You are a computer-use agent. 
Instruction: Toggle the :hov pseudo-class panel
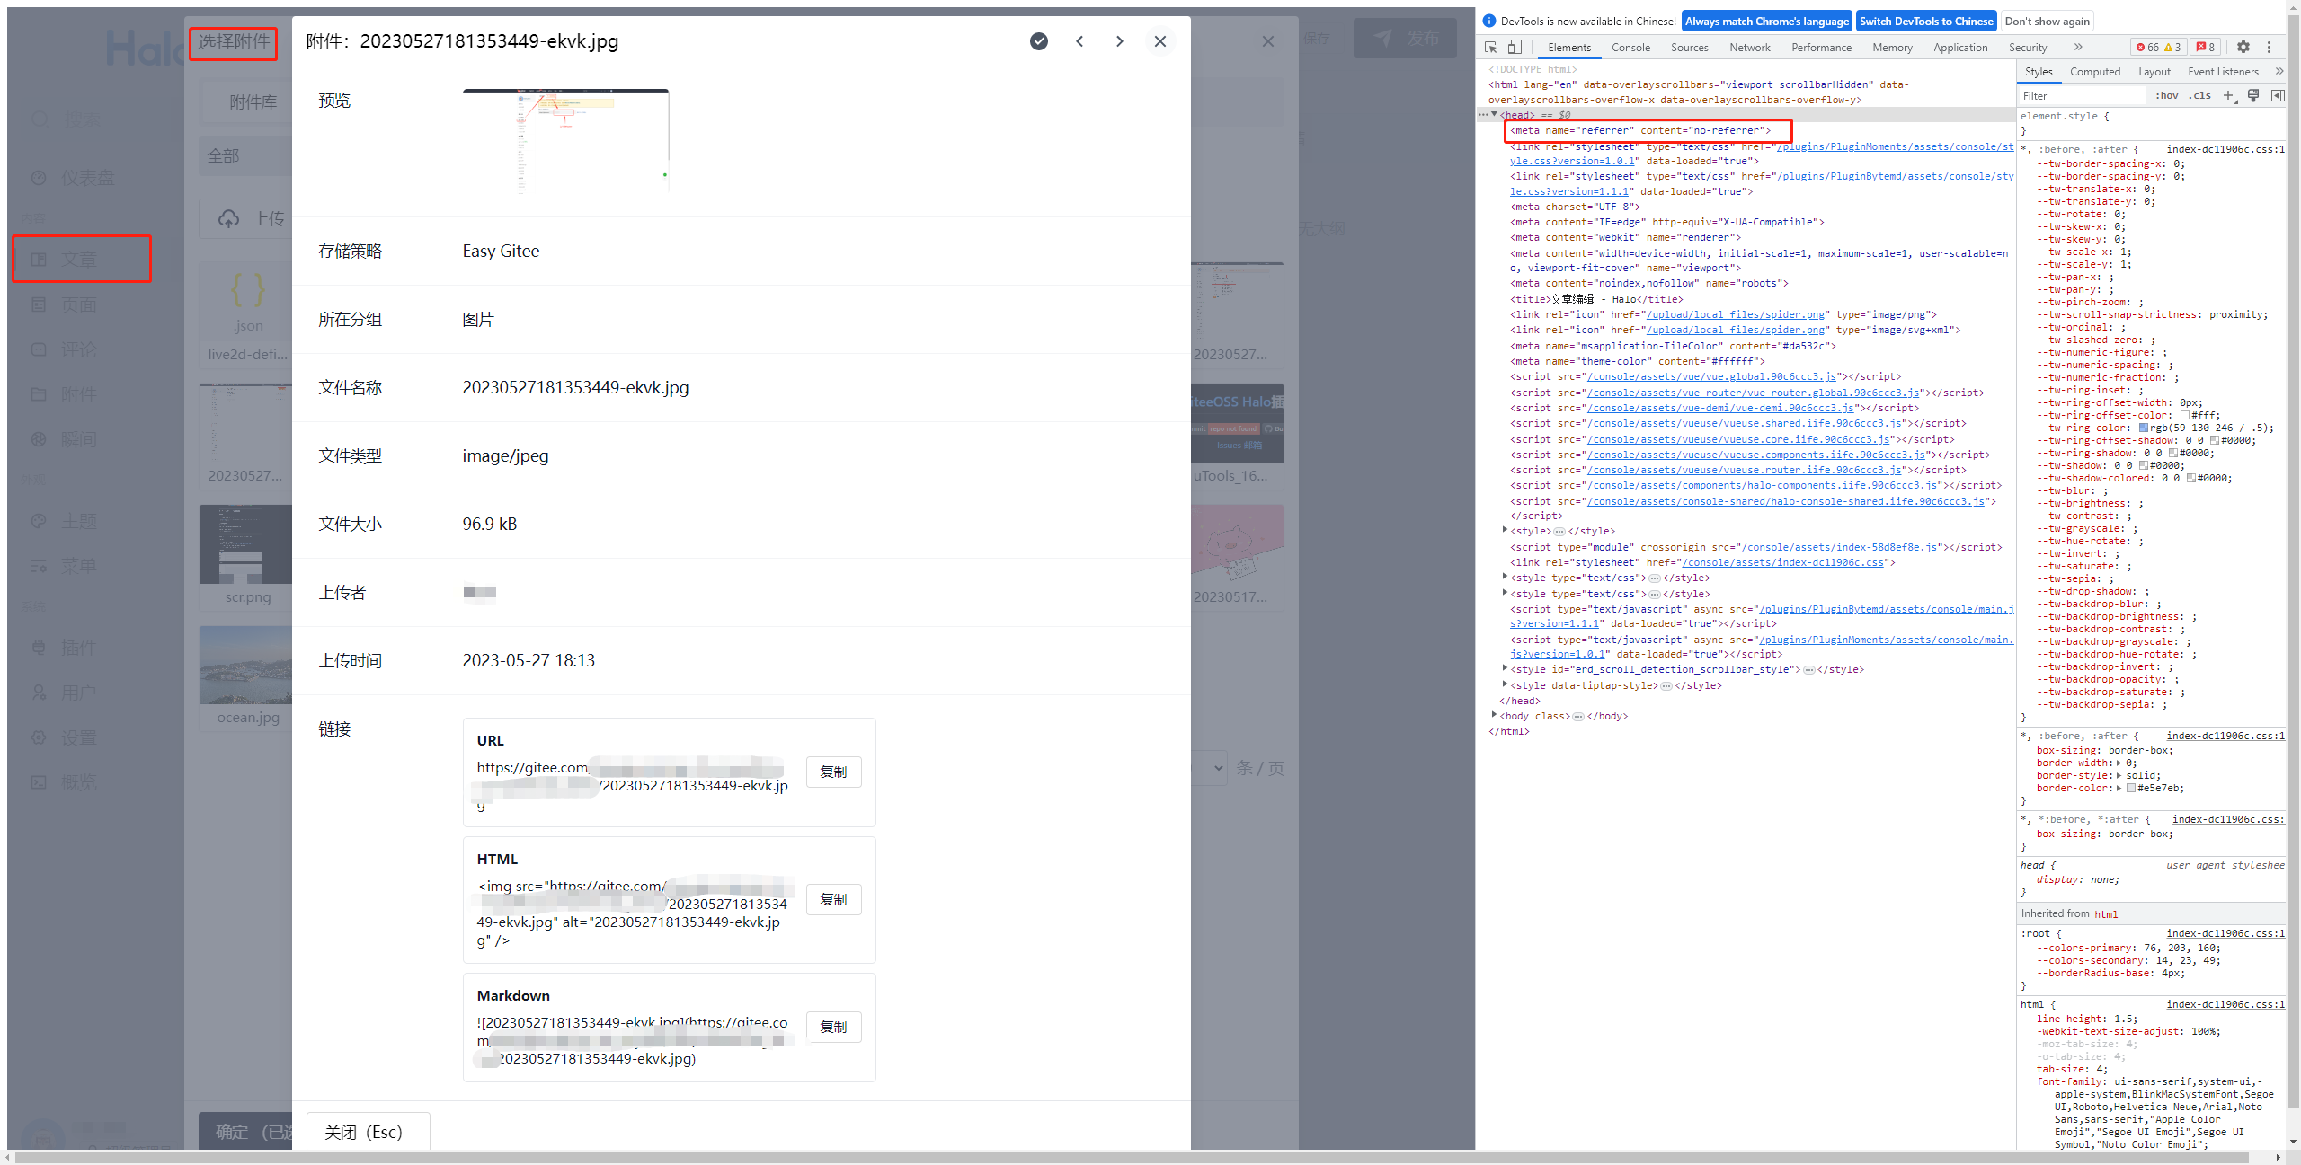(x=2168, y=95)
